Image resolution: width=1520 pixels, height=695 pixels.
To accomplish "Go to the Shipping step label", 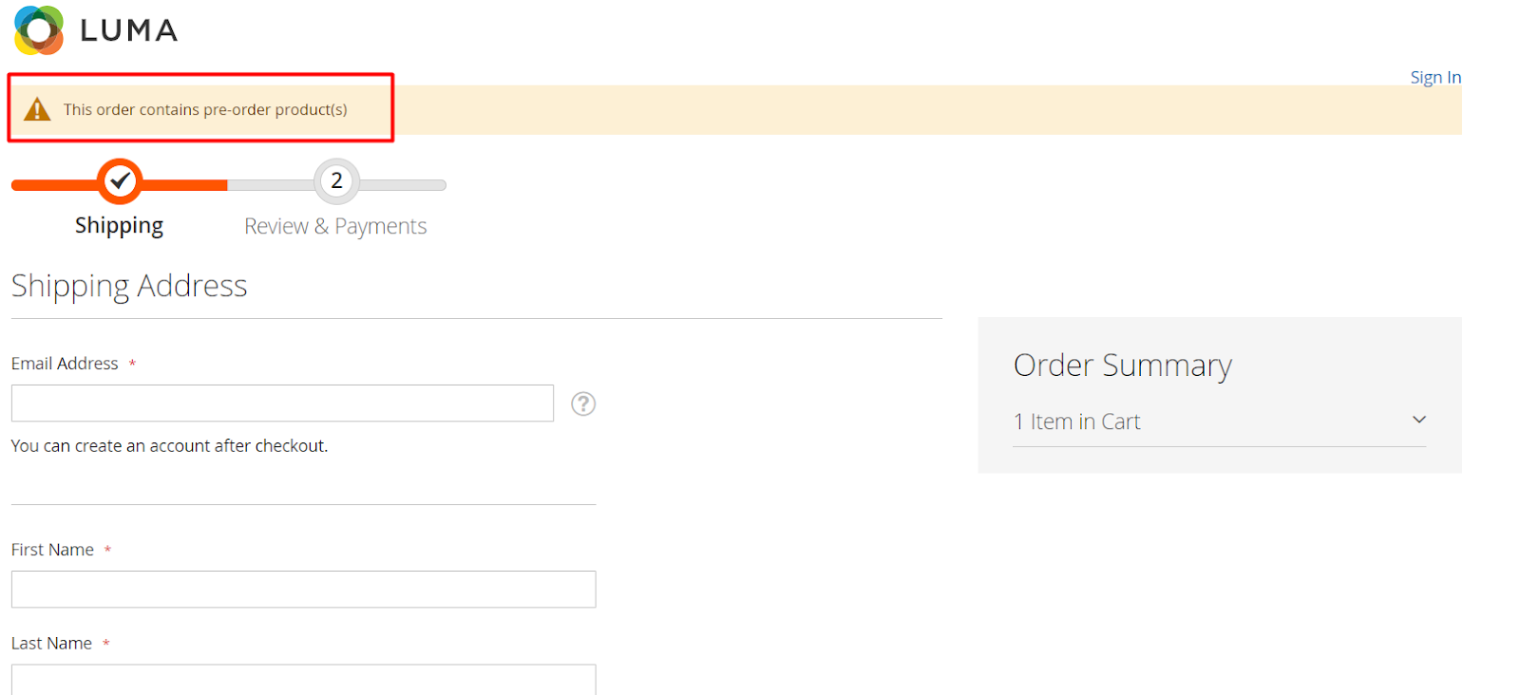I will [x=120, y=226].
